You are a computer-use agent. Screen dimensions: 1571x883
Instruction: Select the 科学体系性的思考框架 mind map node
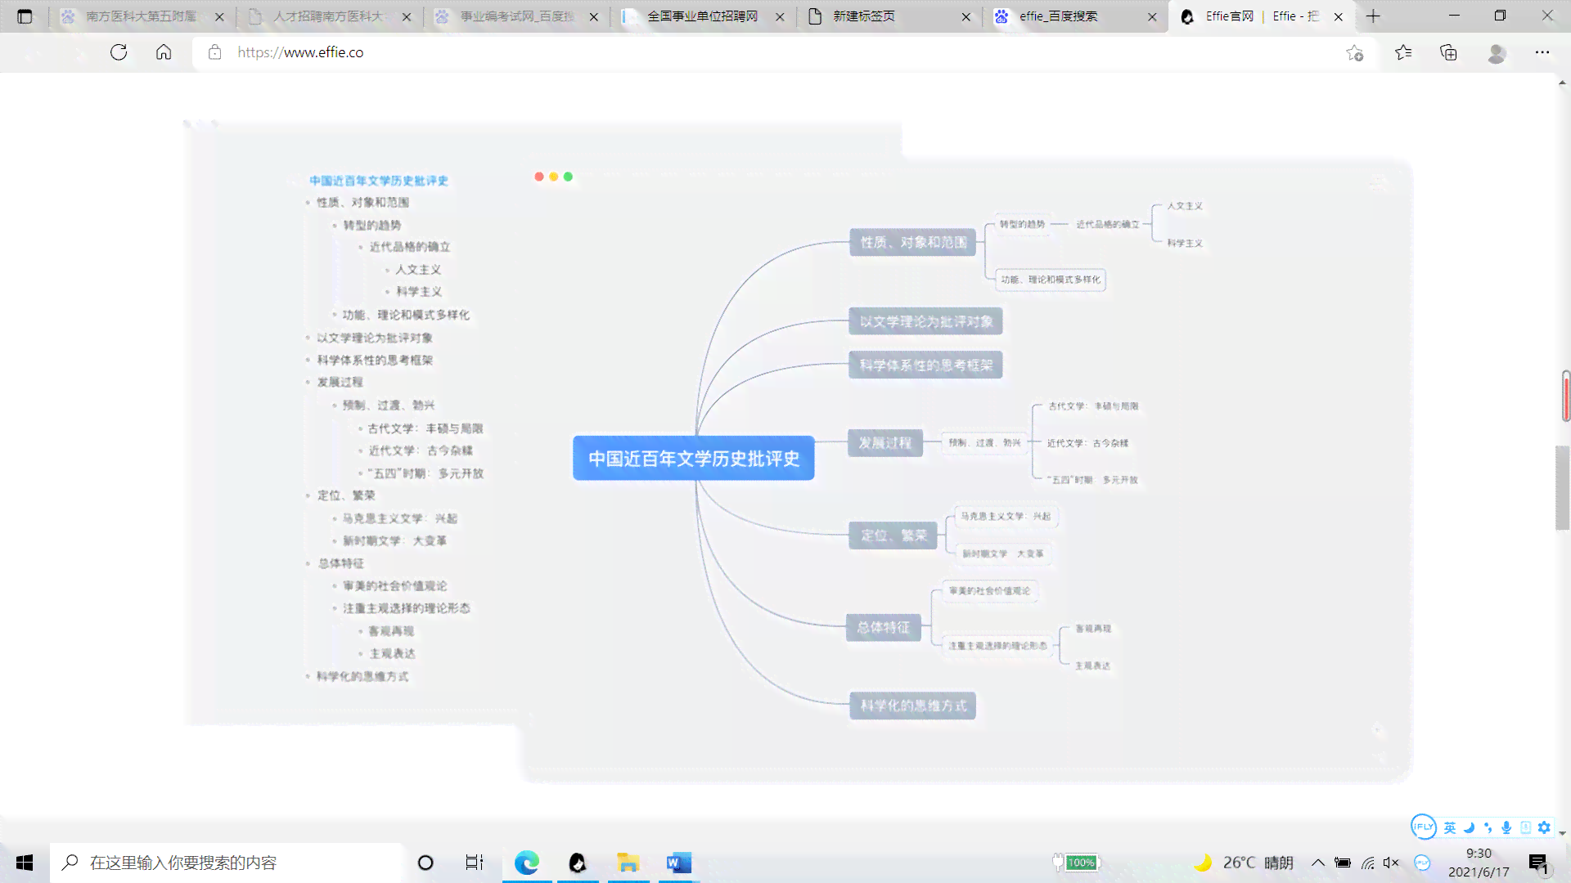pyautogui.click(x=926, y=365)
